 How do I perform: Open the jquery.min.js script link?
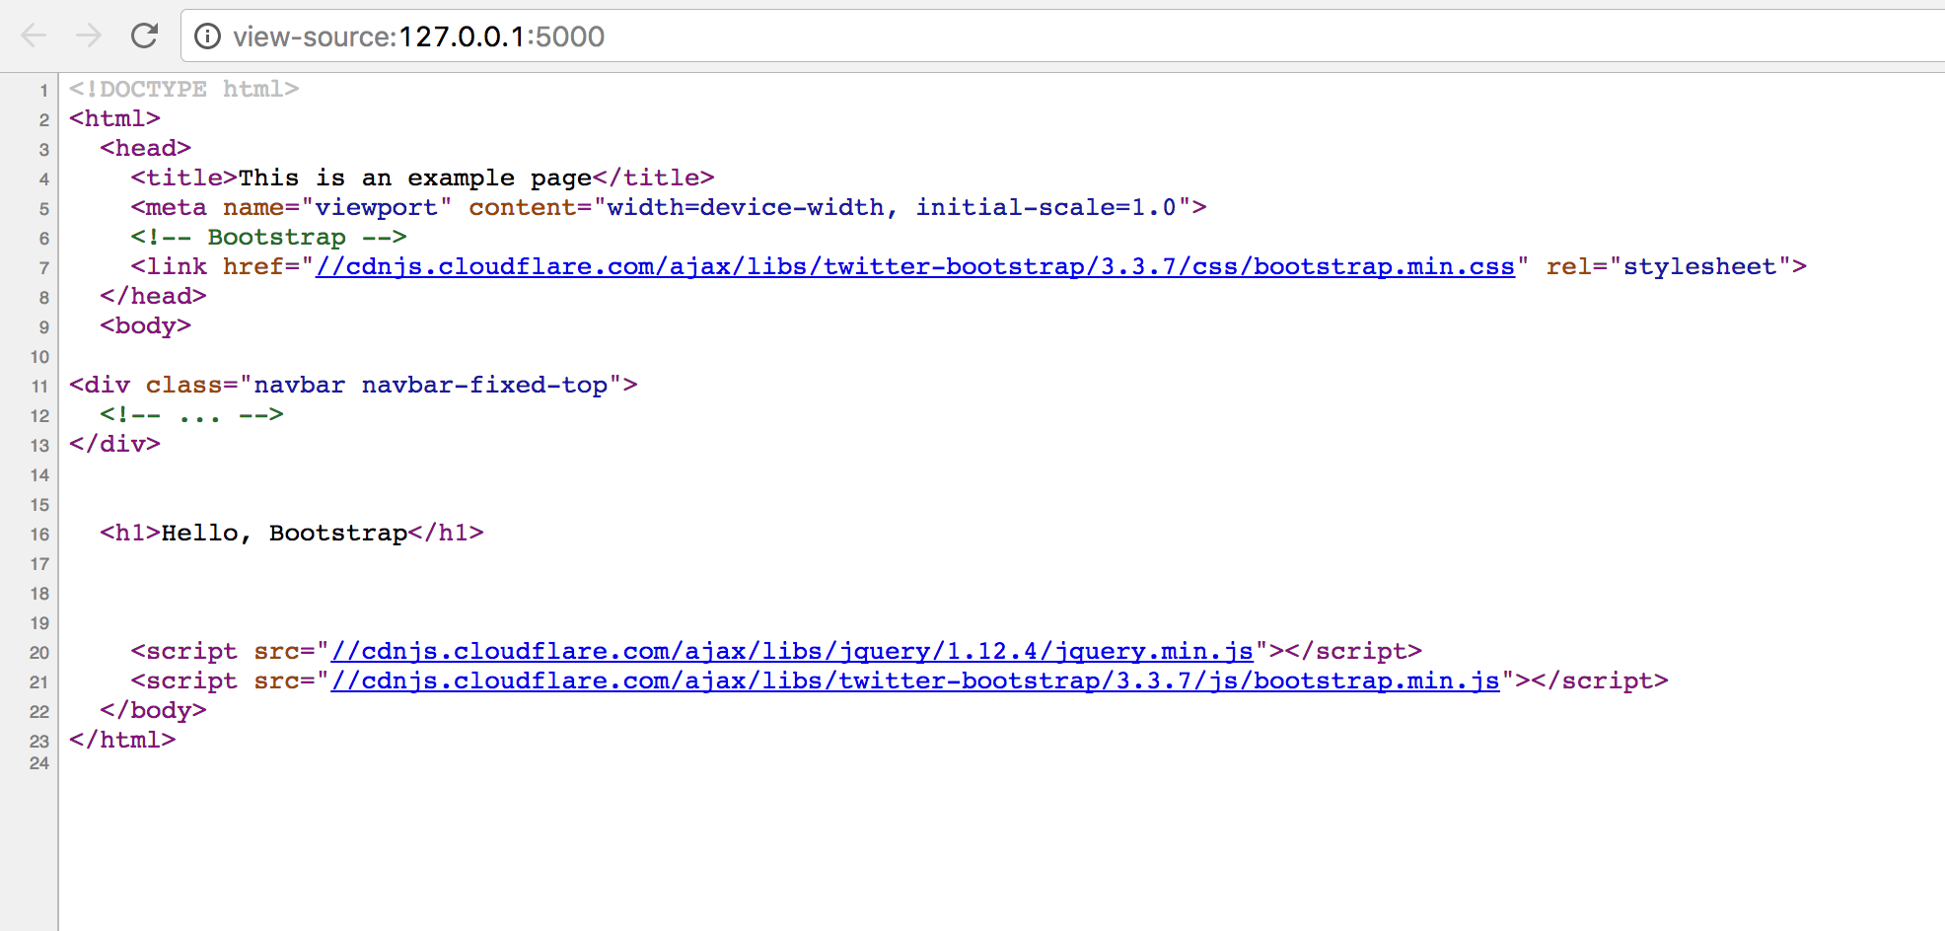click(792, 651)
